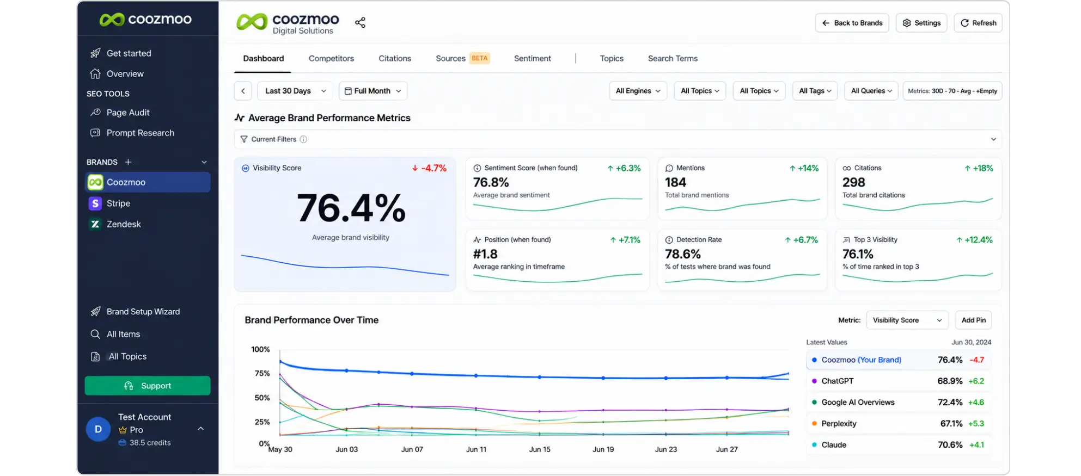Click the Detection Rate card icon
The height and width of the screenshot is (476, 1081).
point(669,240)
